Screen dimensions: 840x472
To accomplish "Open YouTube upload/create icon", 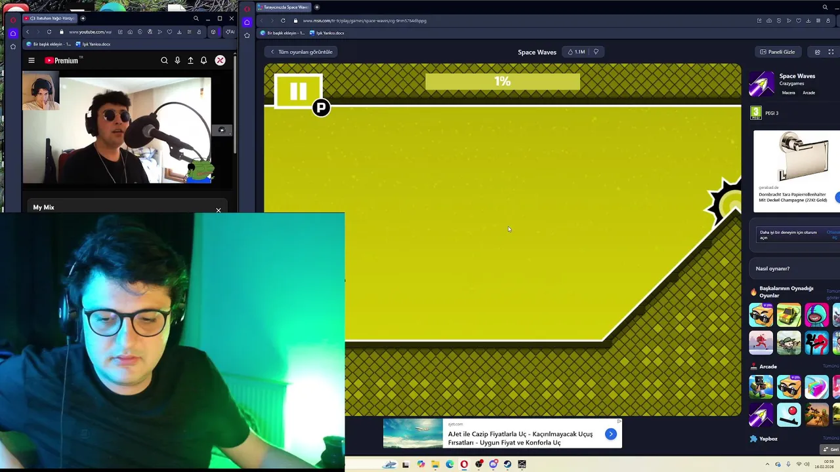I will coord(190,60).
